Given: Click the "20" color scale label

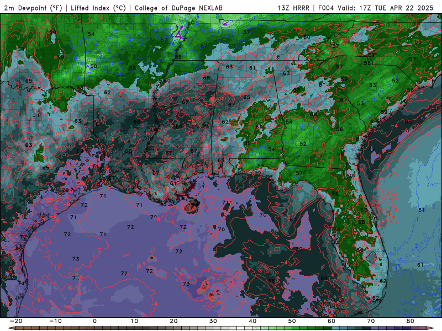Looking at the screenshot, I should [173, 321].
